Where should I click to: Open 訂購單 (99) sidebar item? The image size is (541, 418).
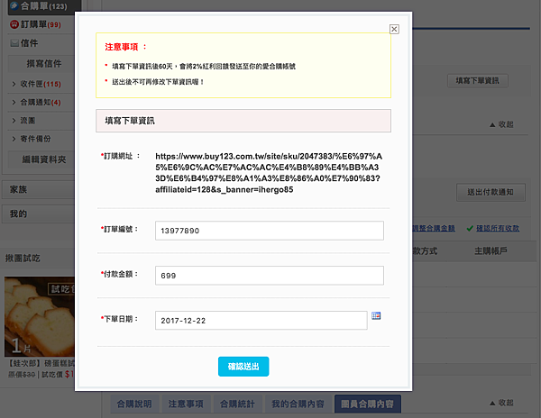coord(41,24)
